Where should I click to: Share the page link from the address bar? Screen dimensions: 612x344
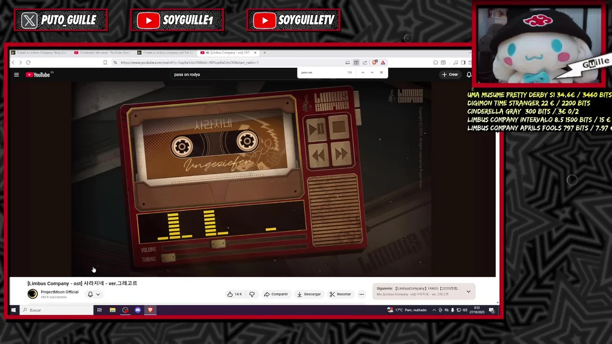(x=365, y=63)
